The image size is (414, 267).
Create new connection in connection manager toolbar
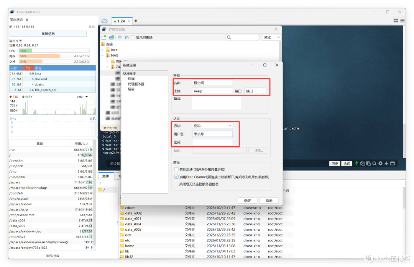pos(104,37)
